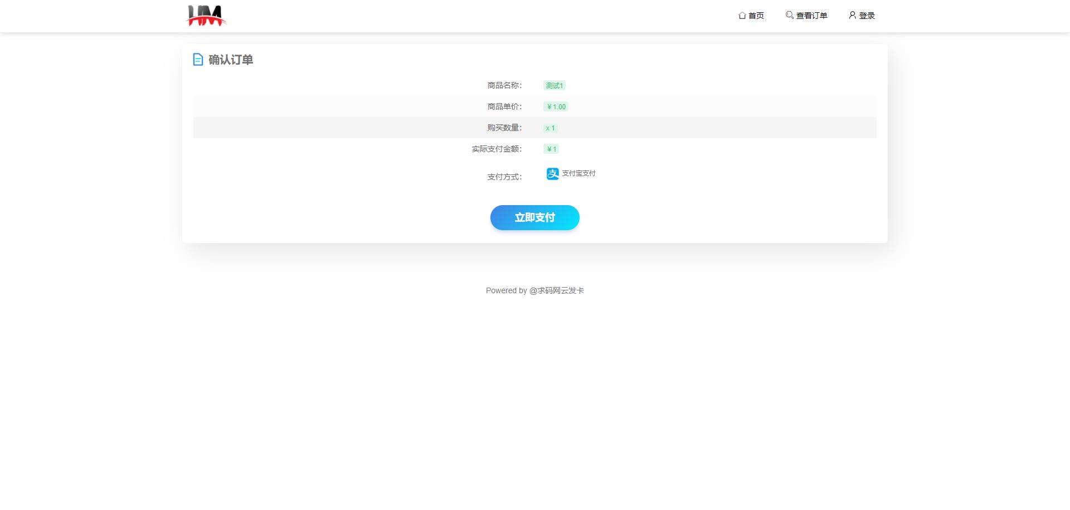Click the 商品名称 label

click(504, 85)
